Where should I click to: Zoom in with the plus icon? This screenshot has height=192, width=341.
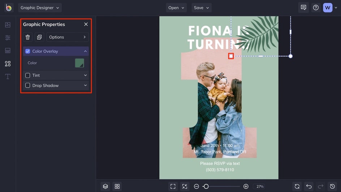pyautogui.click(x=246, y=186)
